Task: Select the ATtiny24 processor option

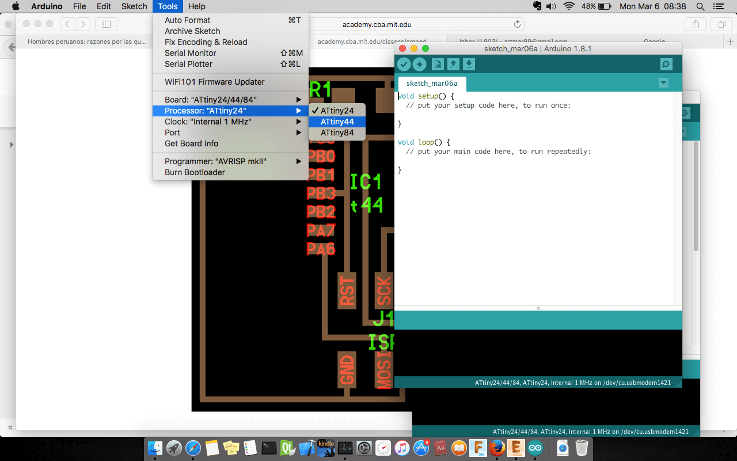Action: coord(337,111)
